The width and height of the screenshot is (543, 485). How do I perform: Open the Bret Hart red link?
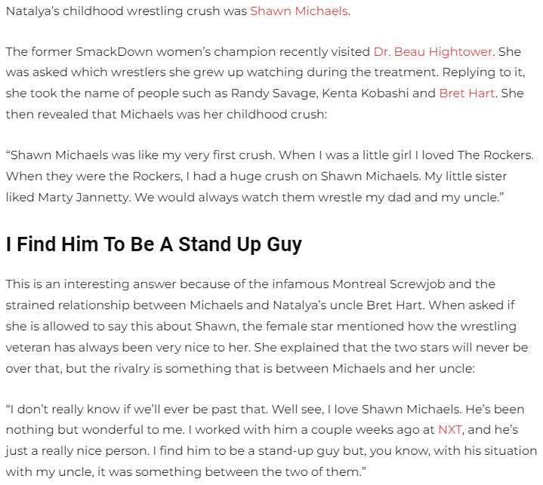click(x=467, y=94)
